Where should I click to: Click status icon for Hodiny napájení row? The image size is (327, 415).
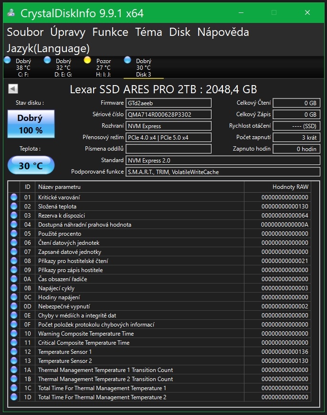pyautogui.click(x=14, y=297)
